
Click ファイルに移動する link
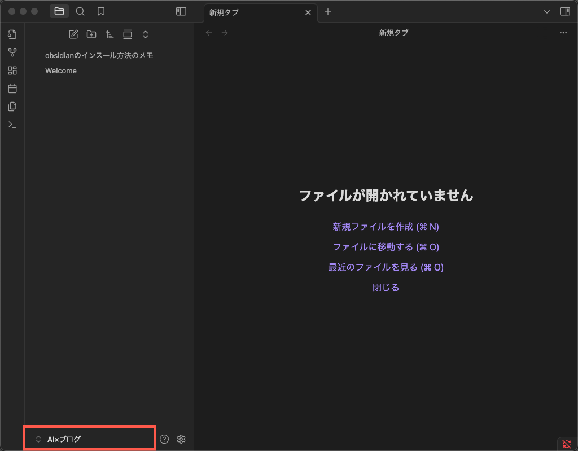click(386, 247)
